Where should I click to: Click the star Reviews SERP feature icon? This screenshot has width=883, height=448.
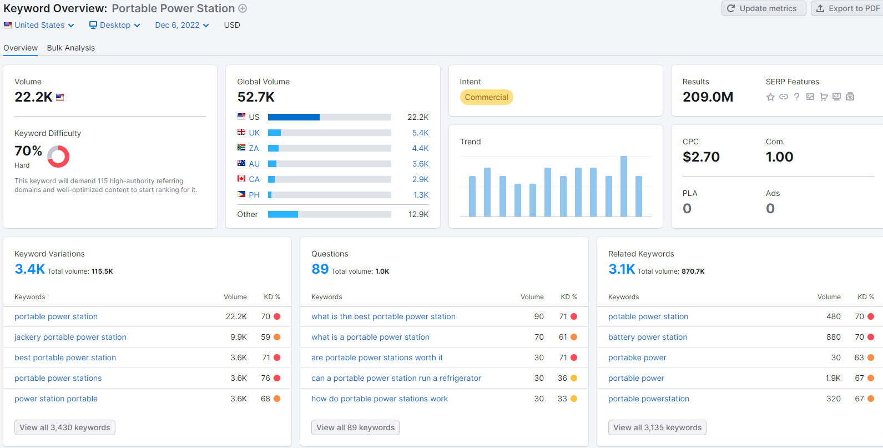click(x=770, y=97)
